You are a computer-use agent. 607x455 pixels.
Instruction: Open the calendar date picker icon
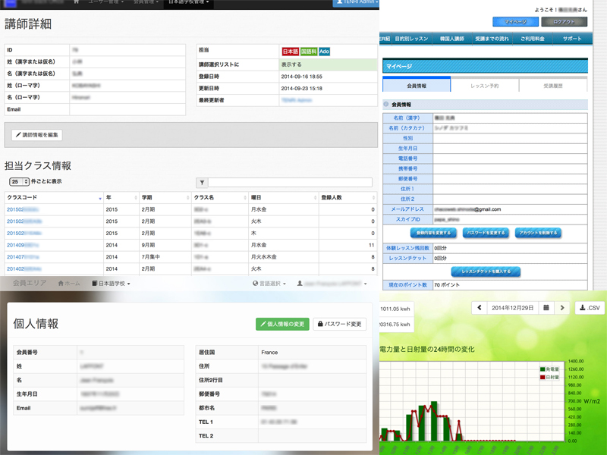[546, 308]
